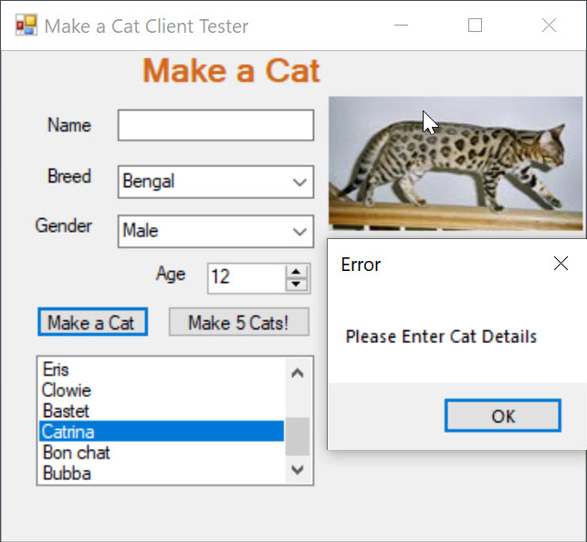The width and height of the screenshot is (587, 542).
Task: Click the Age number field
Action: click(x=246, y=278)
